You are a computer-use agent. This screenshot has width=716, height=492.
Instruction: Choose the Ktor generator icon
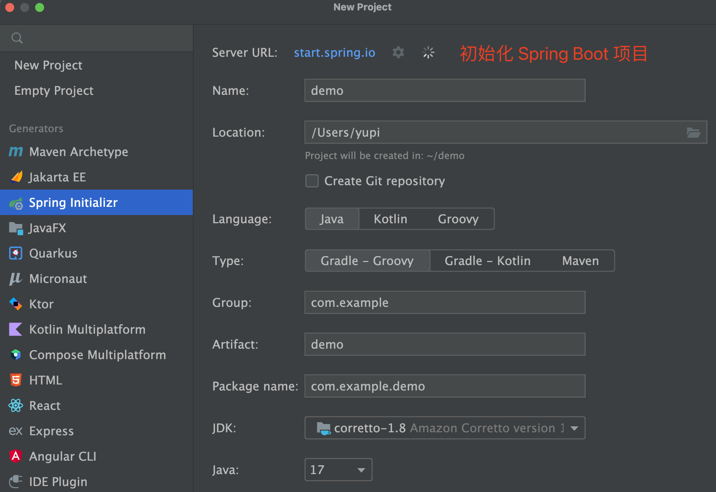tap(16, 304)
